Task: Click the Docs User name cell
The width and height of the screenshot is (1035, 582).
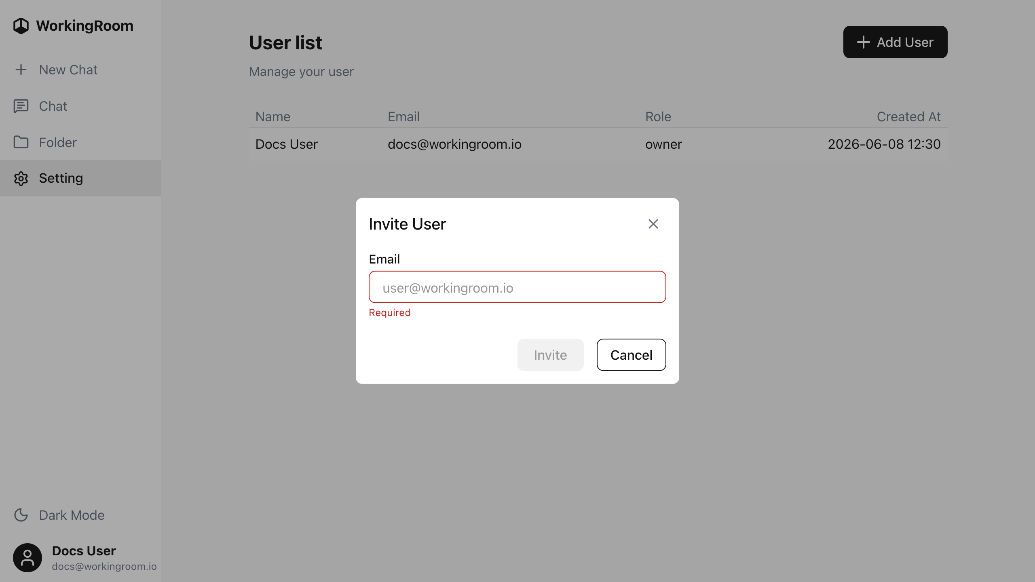Action: (x=287, y=144)
